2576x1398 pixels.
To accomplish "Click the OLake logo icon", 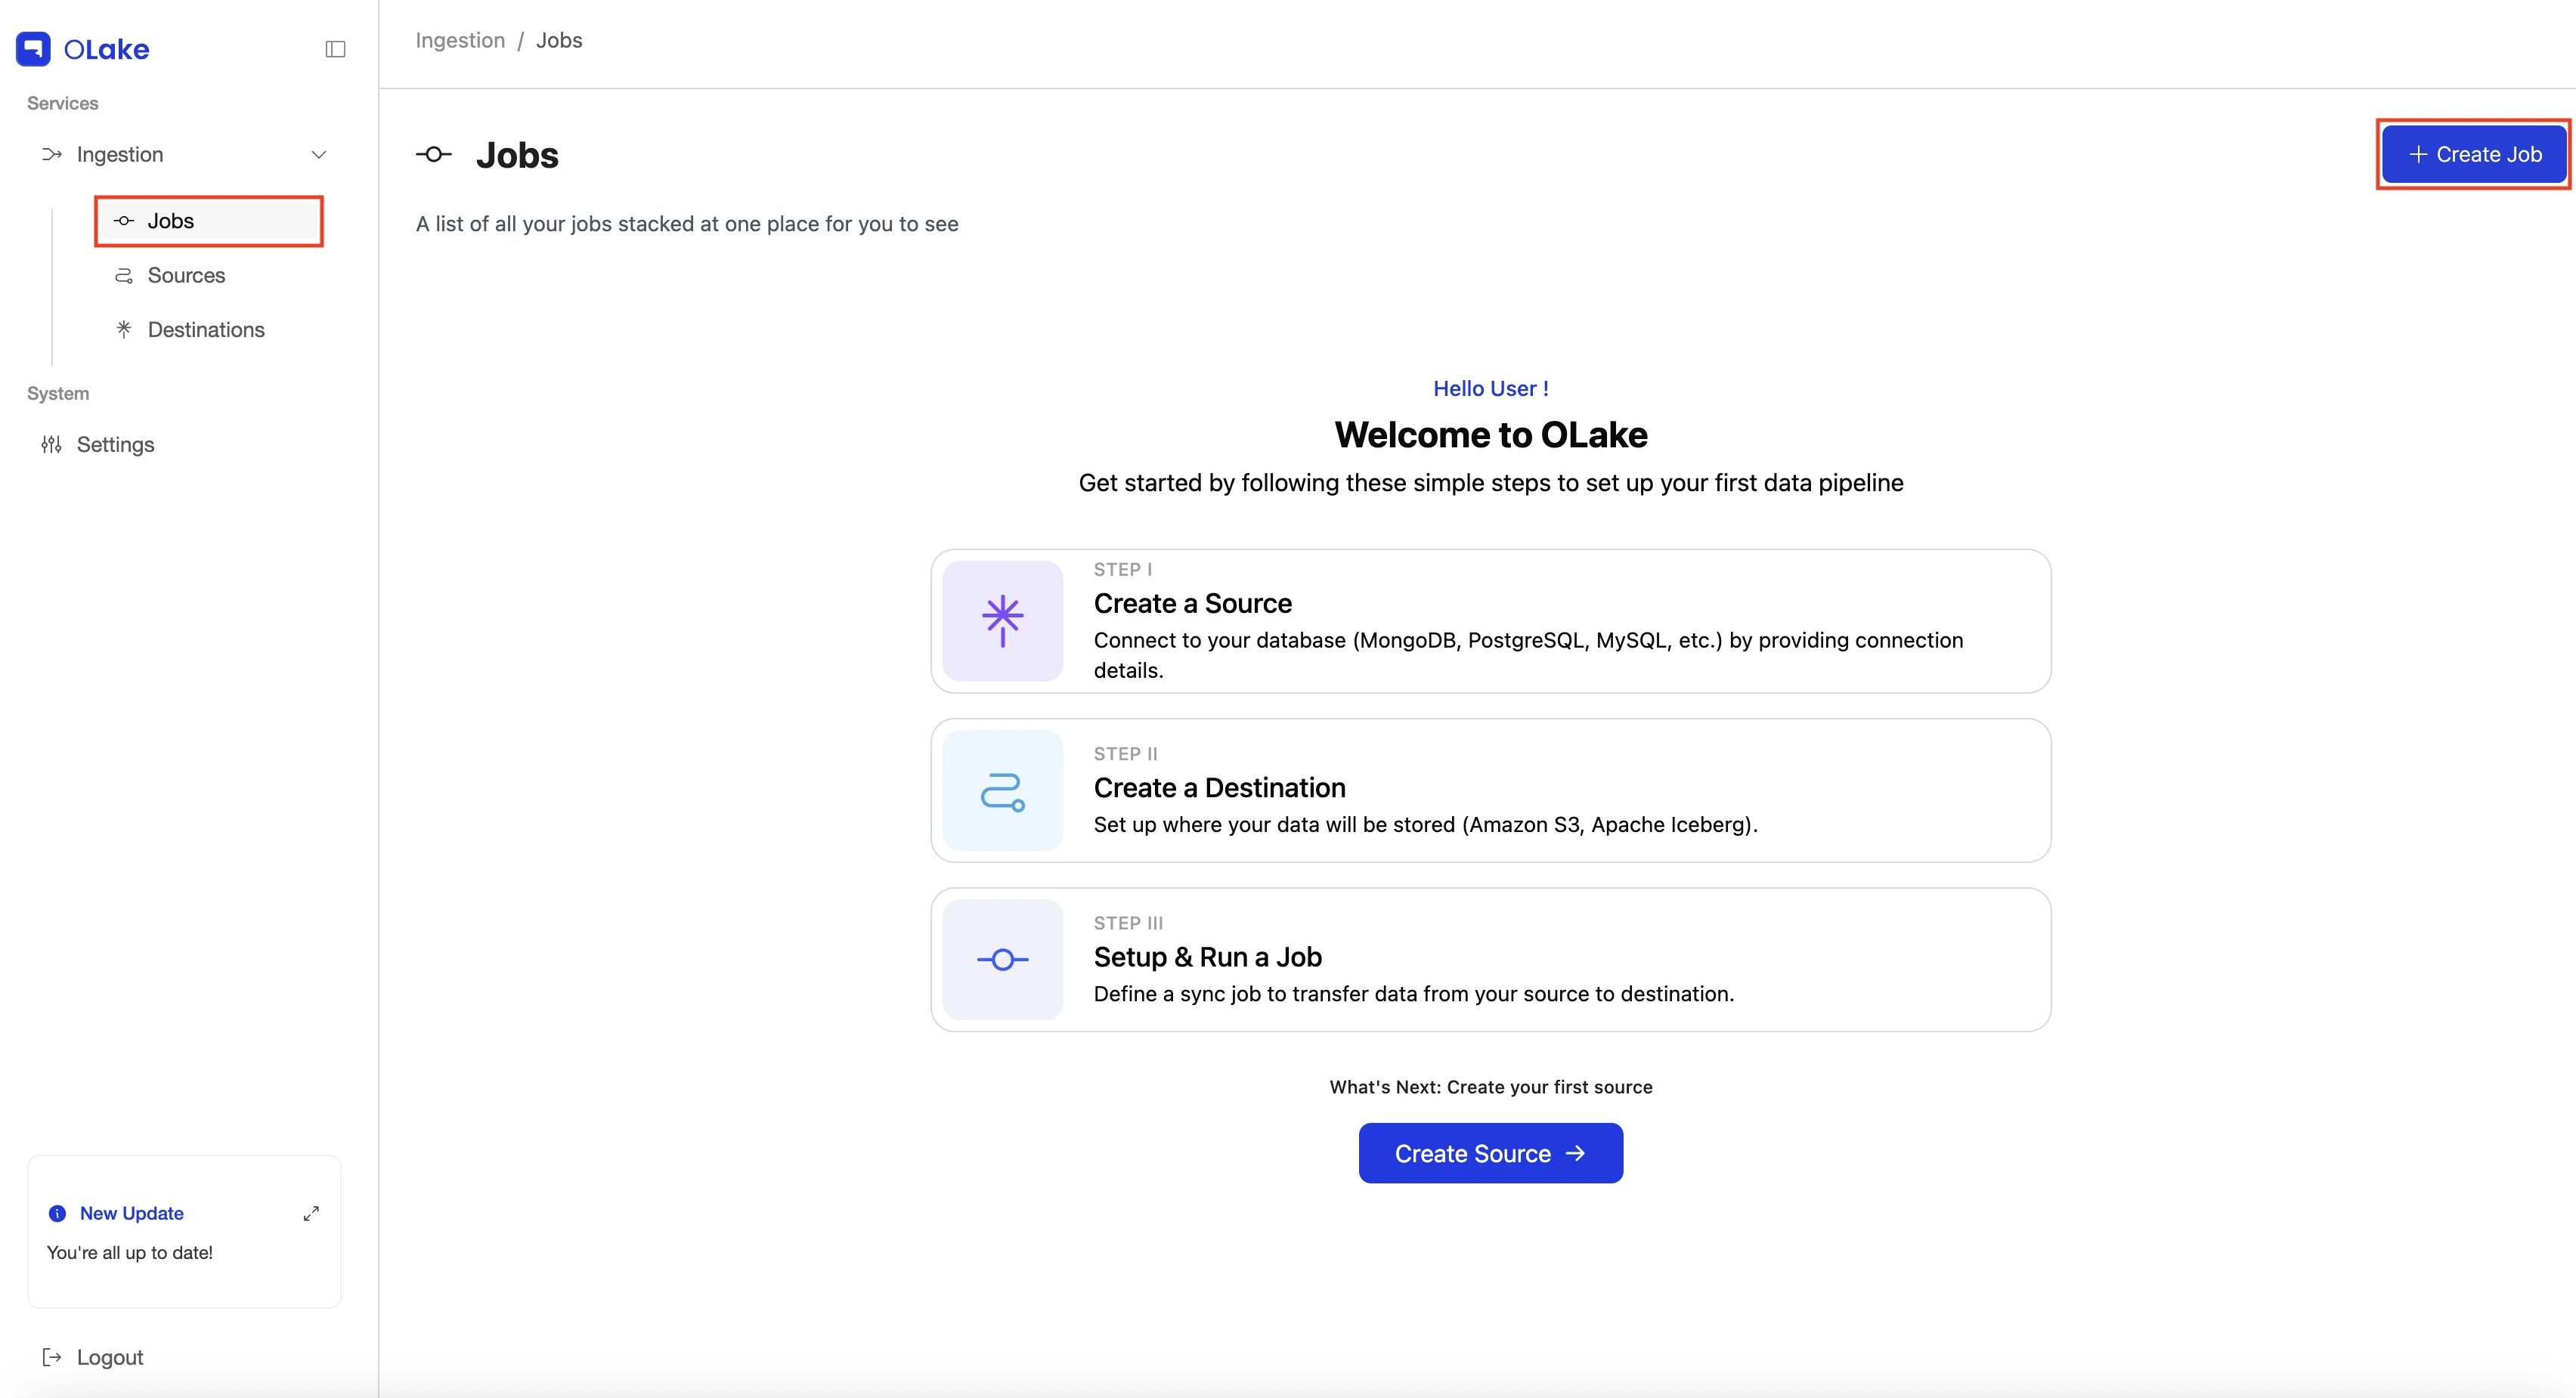I will 33,49.
